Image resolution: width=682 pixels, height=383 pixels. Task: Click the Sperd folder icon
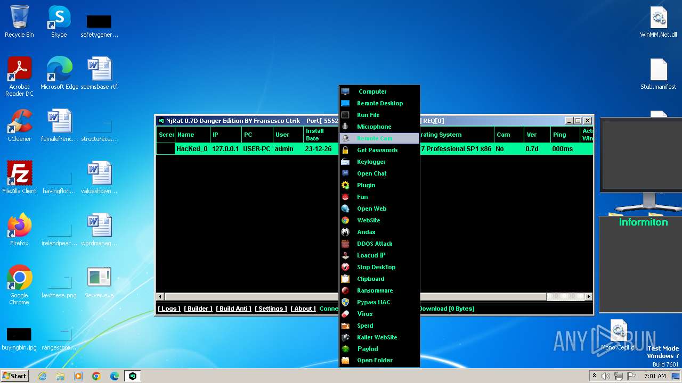tap(345, 326)
